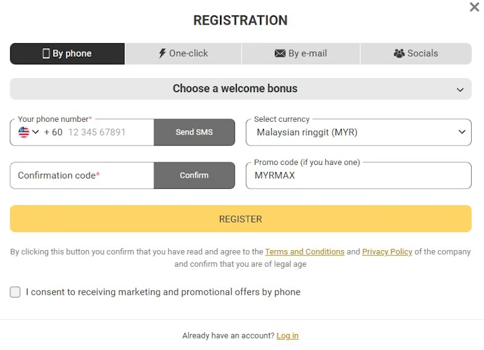Click the Send SMS button
The width and height of the screenshot is (484, 350).
click(x=194, y=132)
